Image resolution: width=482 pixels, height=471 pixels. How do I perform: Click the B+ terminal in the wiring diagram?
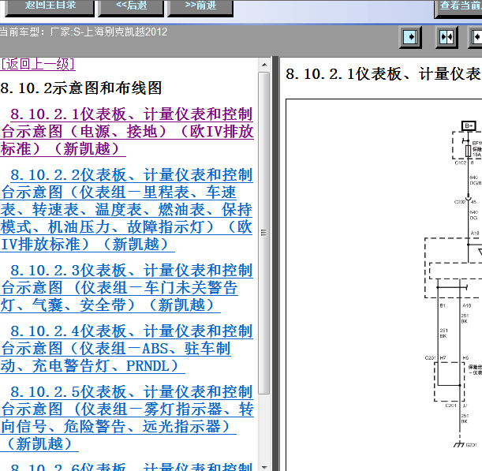469,125
